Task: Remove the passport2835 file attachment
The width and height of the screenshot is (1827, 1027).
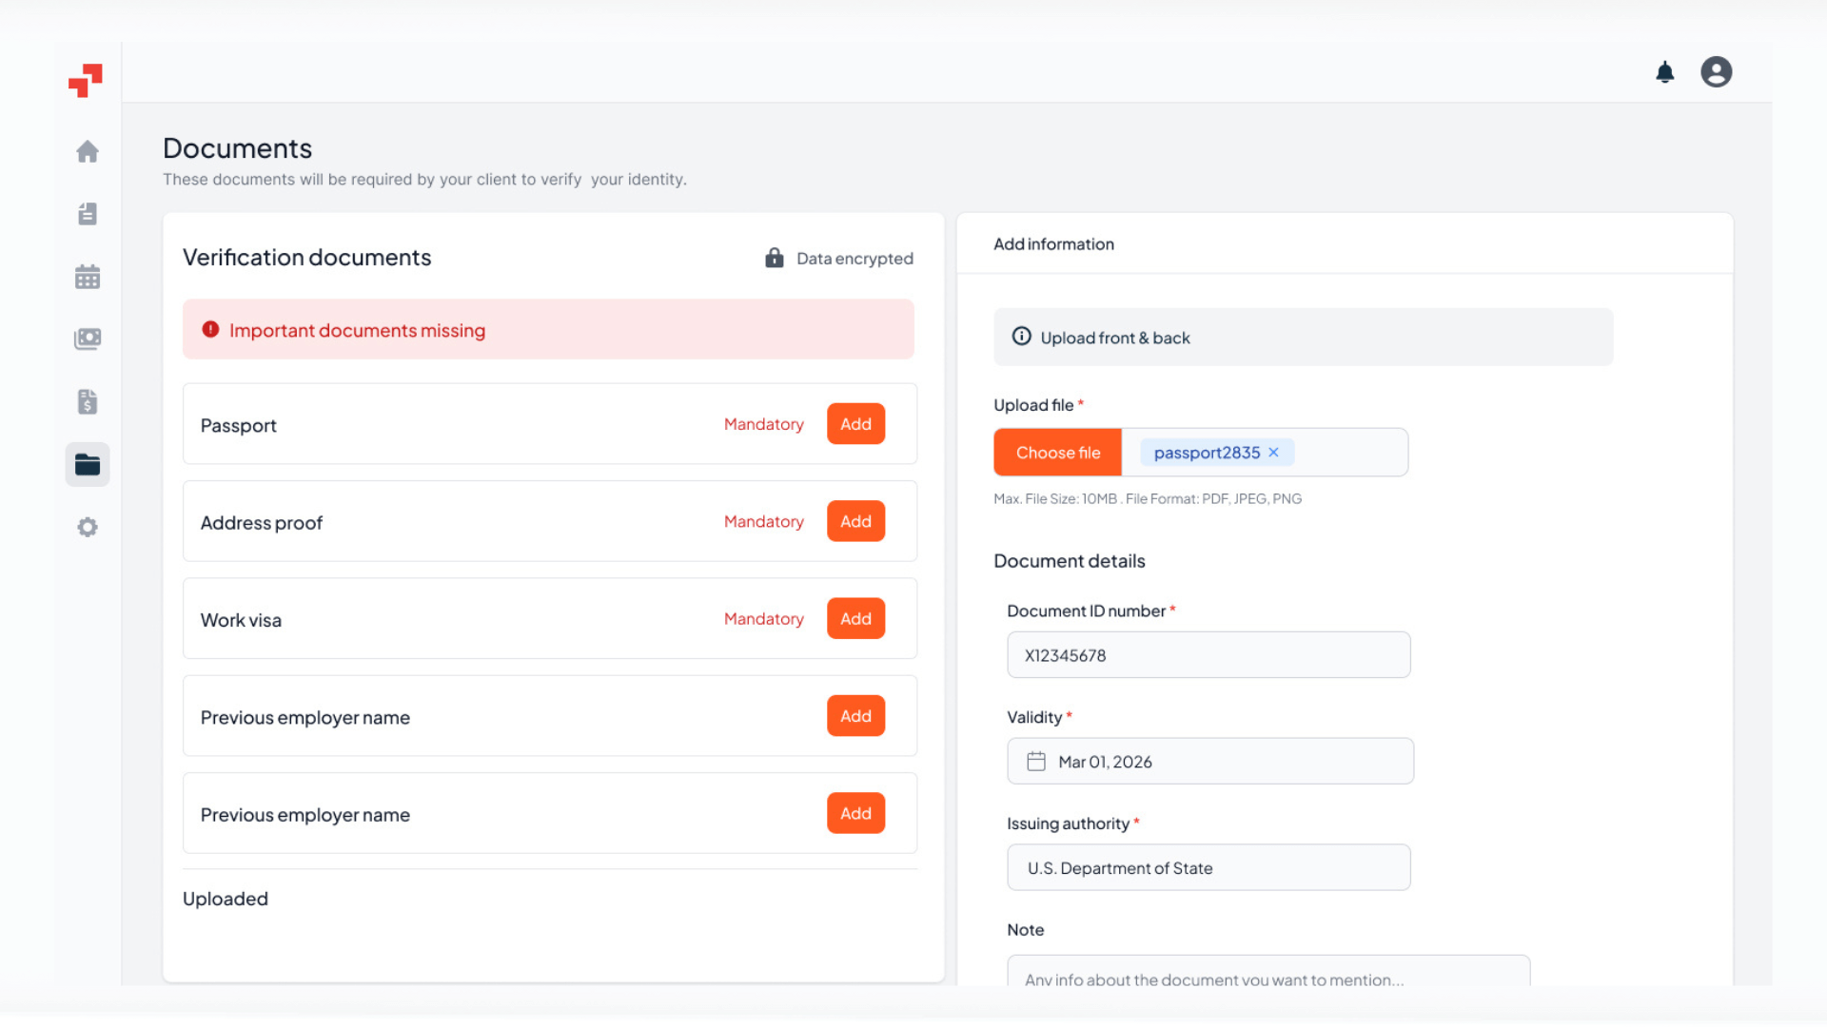Action: pos(1273,452)
